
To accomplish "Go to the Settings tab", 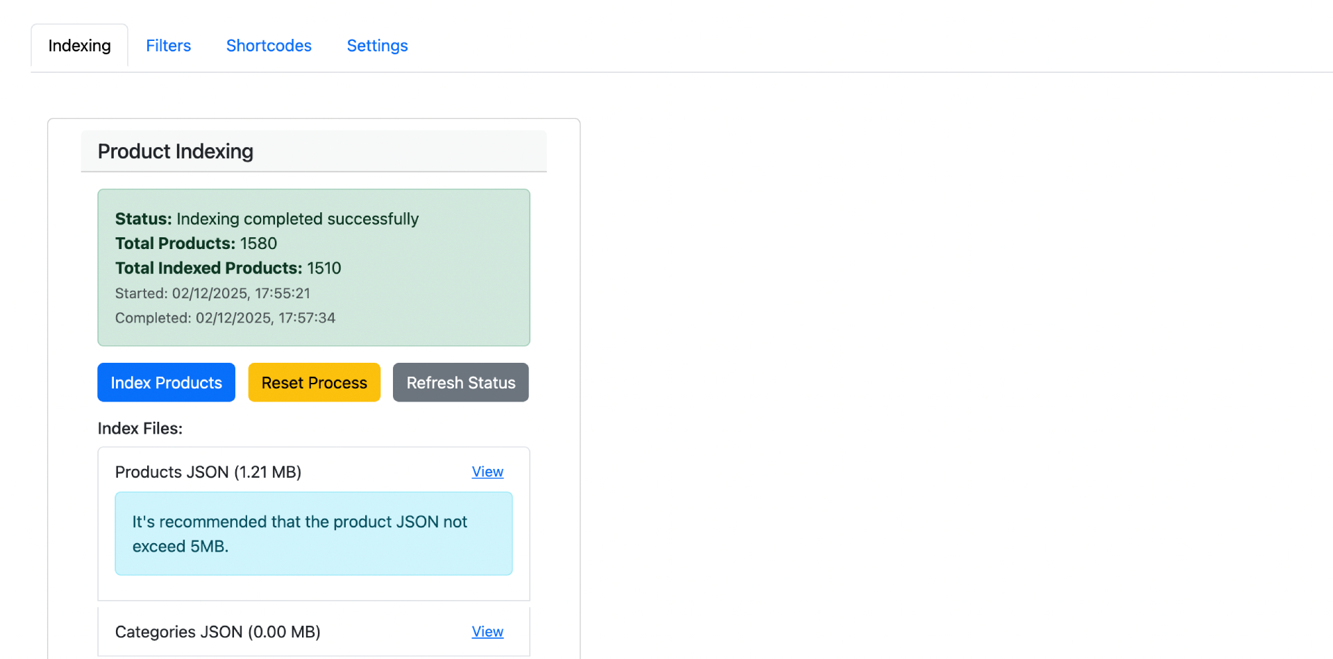I will pos(377,45).
